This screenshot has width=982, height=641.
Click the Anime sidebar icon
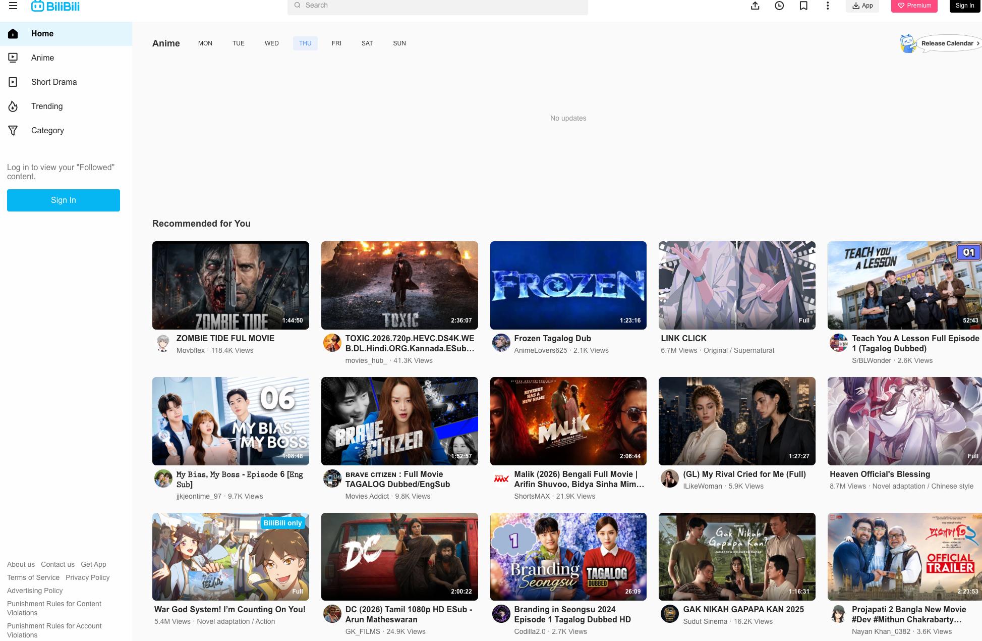click(x=13, y=58)
